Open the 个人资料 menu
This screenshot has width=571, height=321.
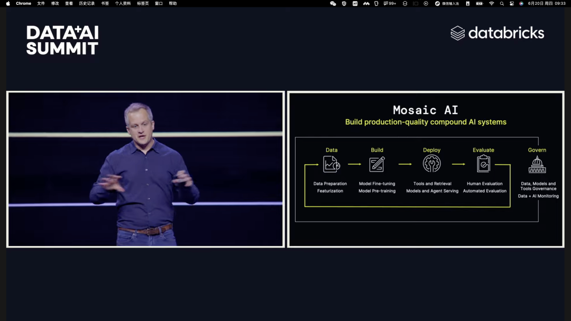click(123, 4)
